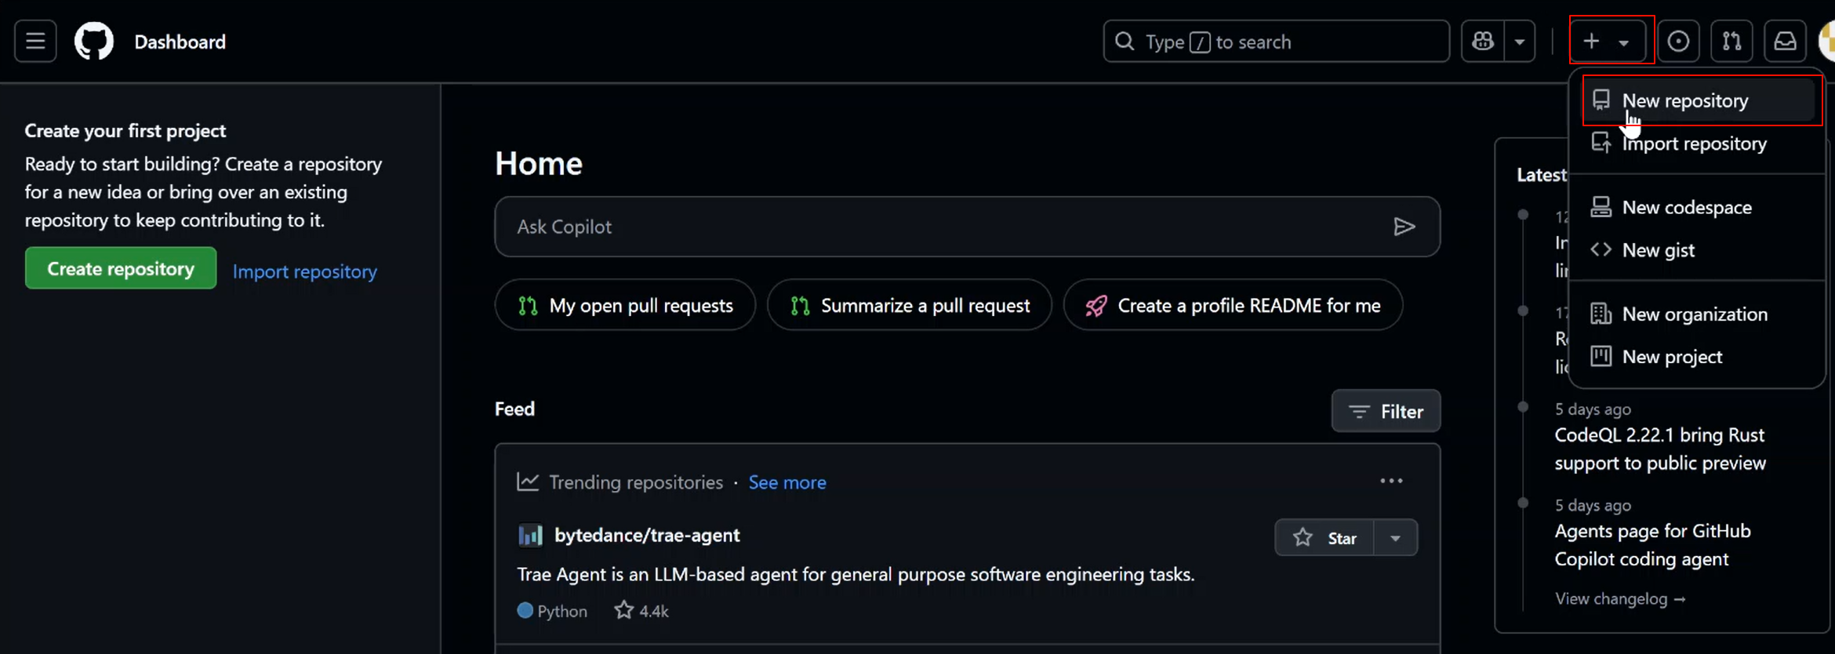Choose My open pull requests suggestion

pyautogui.click(x=625, y=305)
